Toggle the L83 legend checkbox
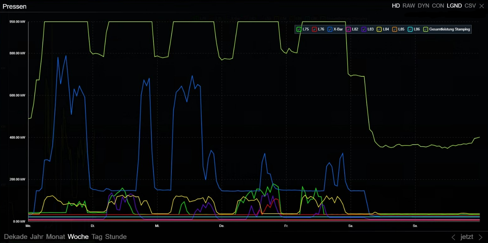The height and width of the screenshot is (243, 488). coord(364,29)
